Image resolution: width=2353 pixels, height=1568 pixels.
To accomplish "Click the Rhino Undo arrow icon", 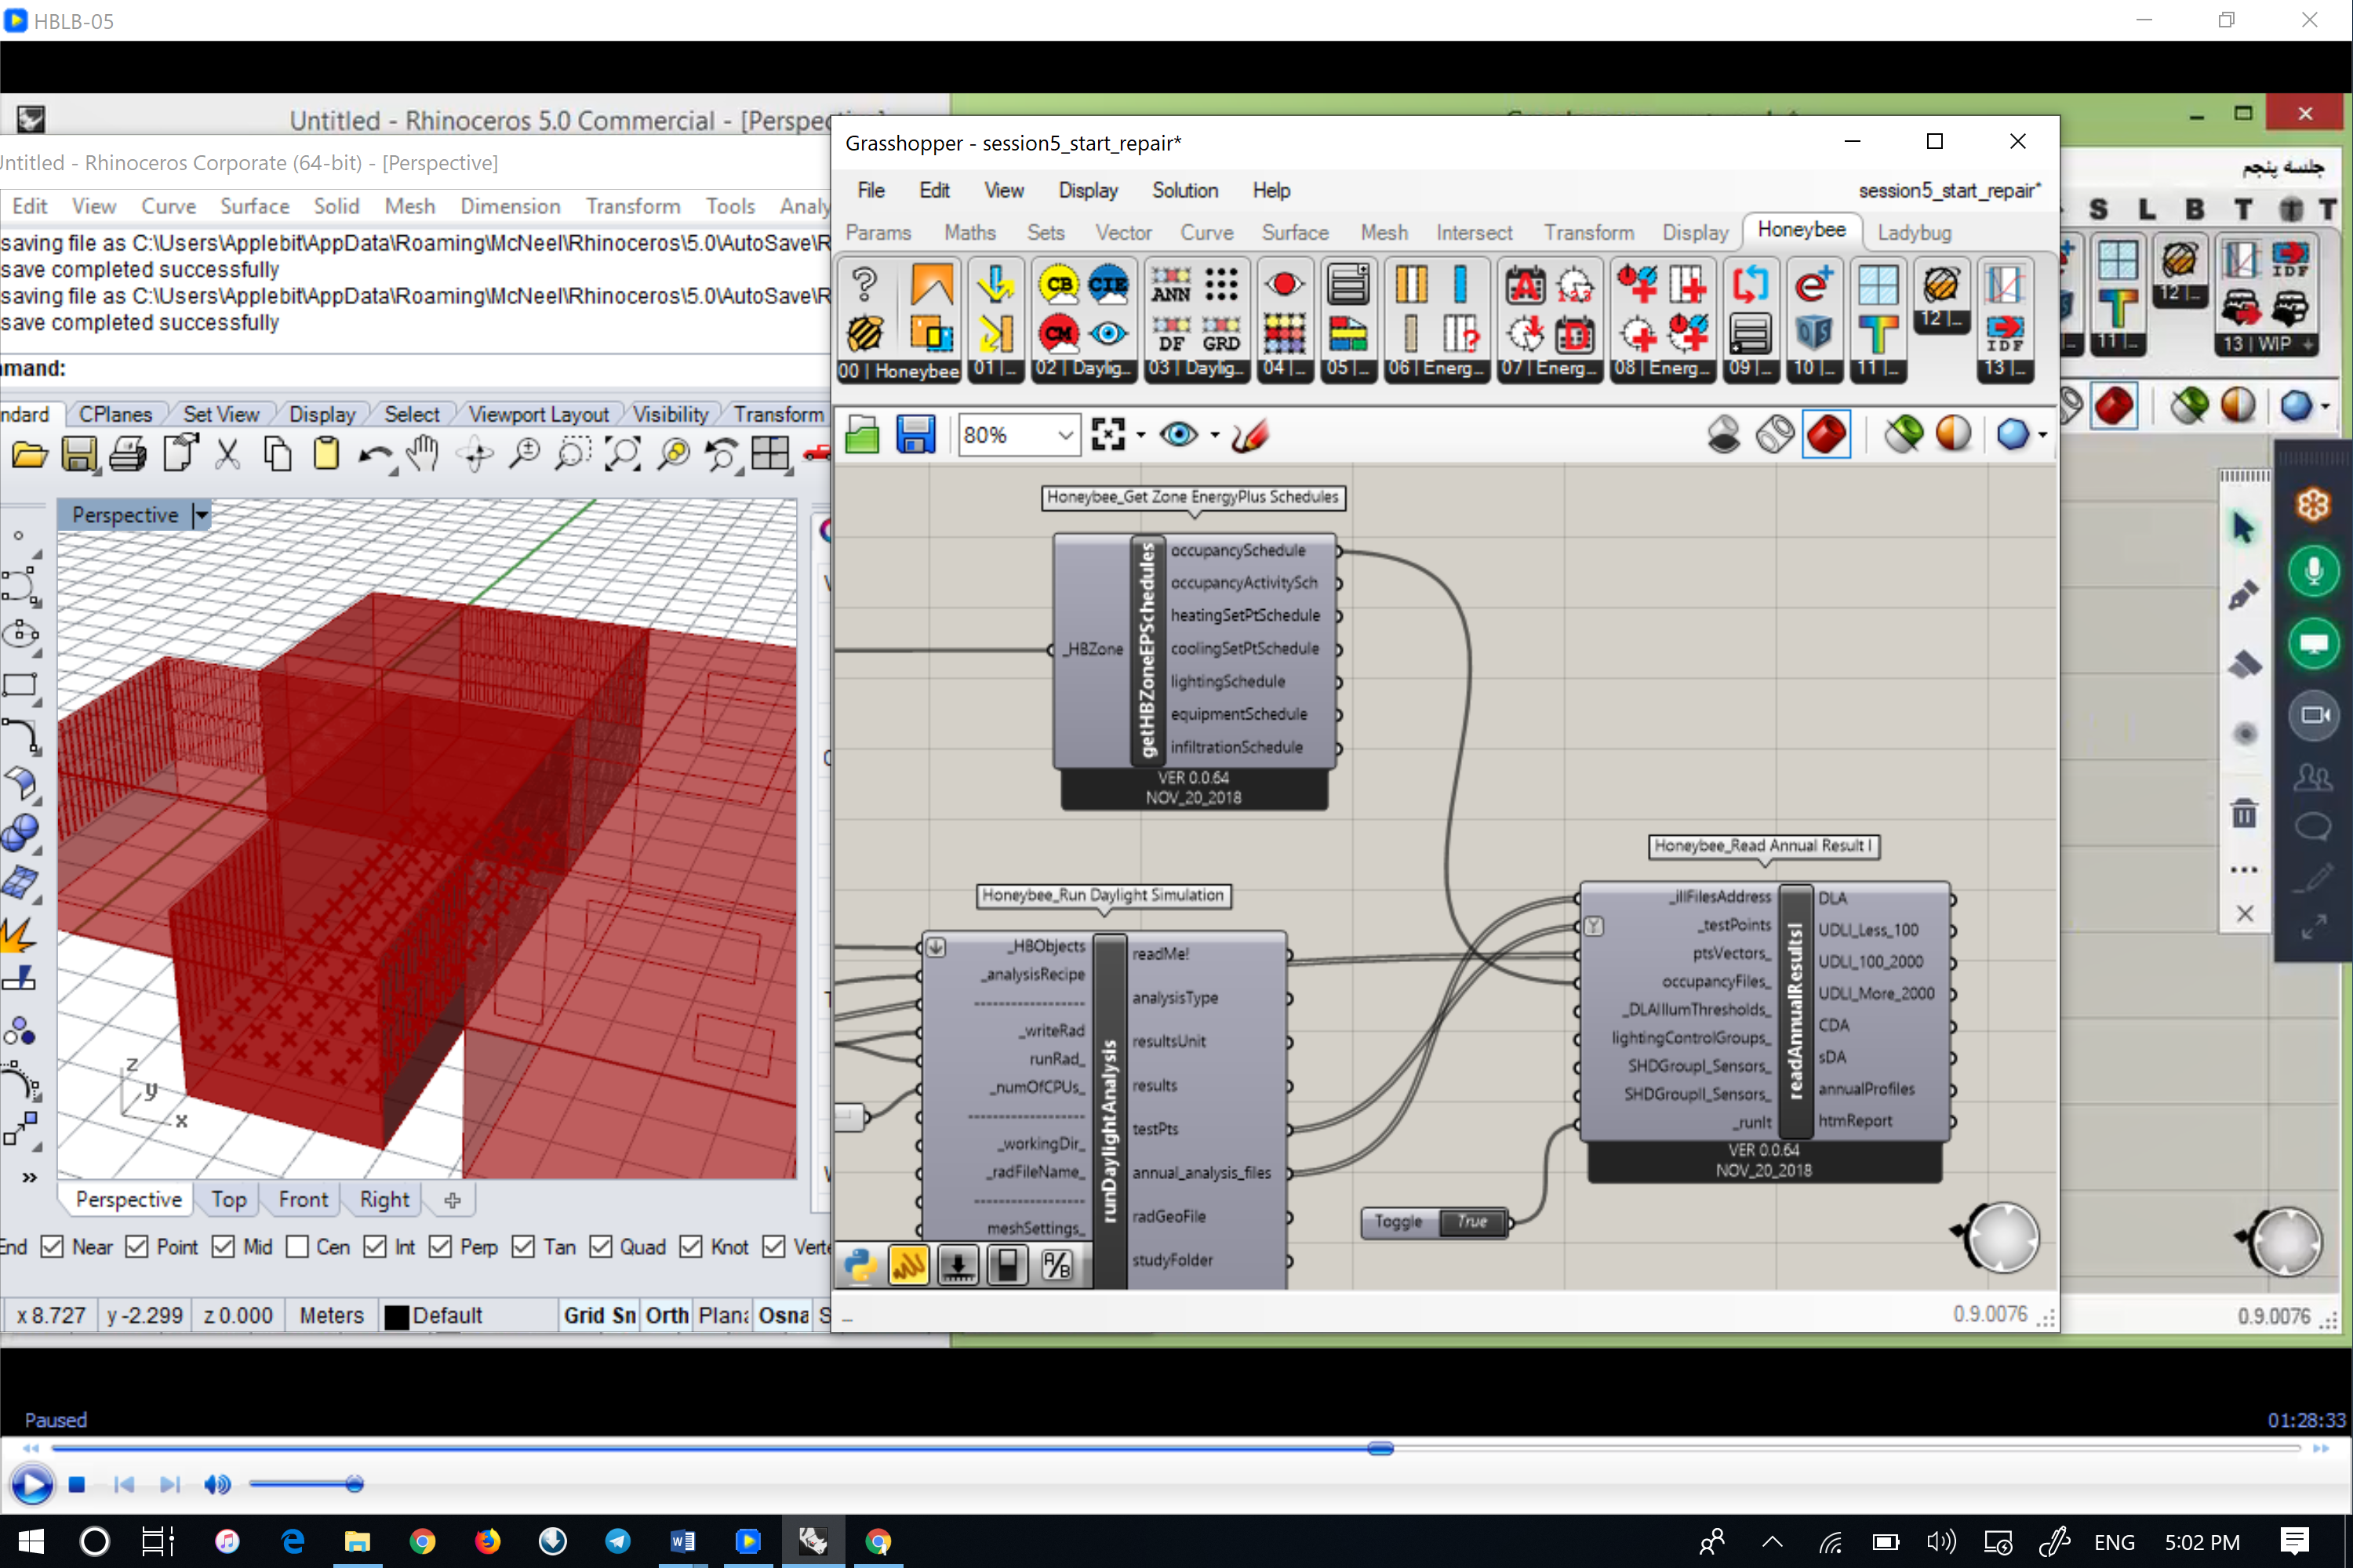I will coord(375,456).
